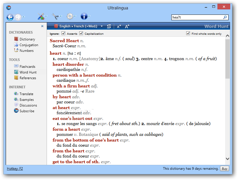Viewport: 238px width, 180px height.
Task: Click the 'from the heart' entry
Action: coord(68,151)
